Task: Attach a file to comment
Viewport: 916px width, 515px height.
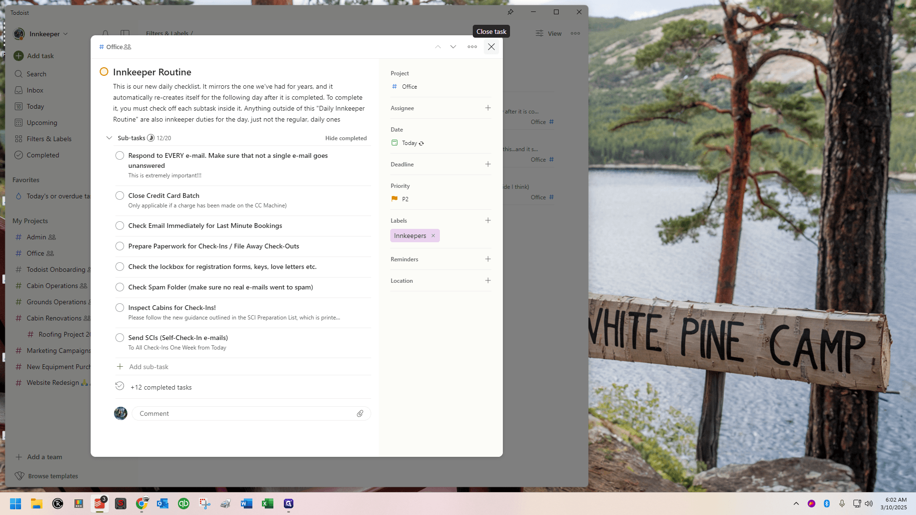Action: [x=360, y=413]
